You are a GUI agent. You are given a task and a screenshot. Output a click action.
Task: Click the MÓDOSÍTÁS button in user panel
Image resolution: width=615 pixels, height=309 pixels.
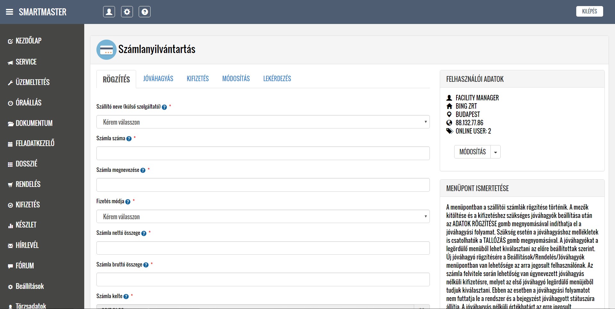point(472,152)
